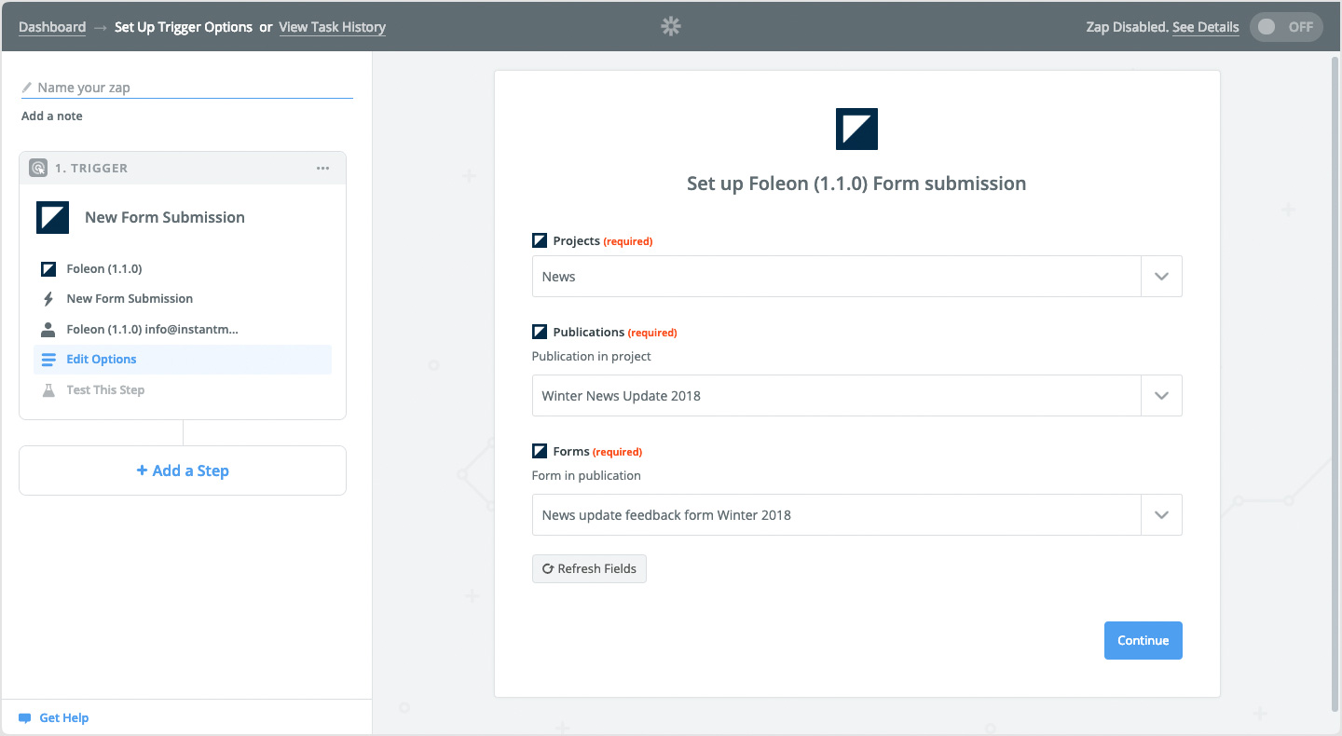
Task: Click the flask Test This Step icon
Action: [48, 390]
